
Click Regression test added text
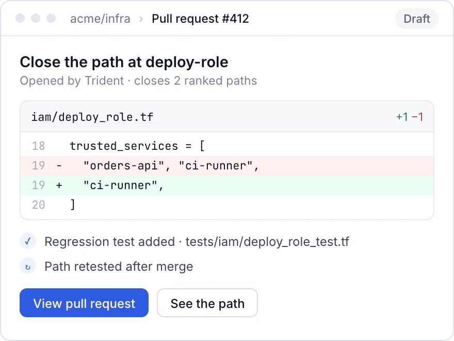click(x=197, y=242)
